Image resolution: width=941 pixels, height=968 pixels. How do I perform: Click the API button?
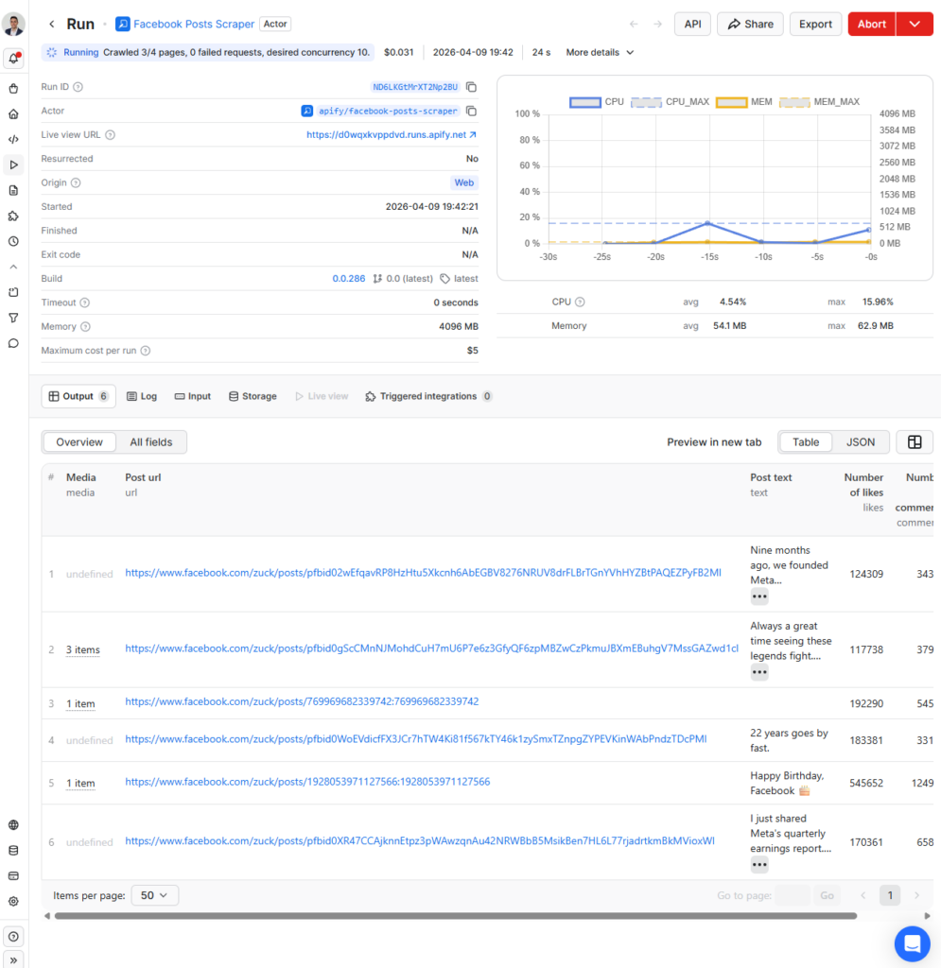693,24
